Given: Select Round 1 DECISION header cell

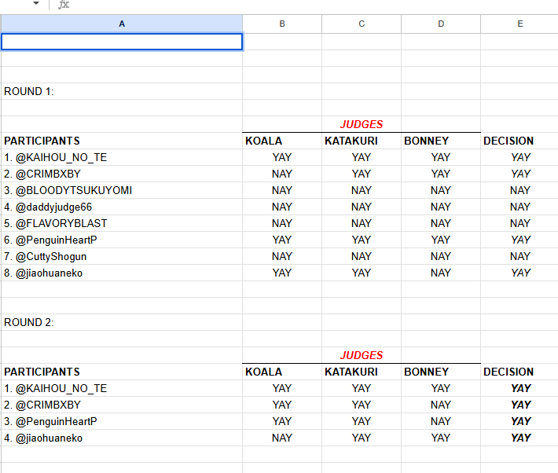Looking at the screenshot, I should click(x=519, y=141).
